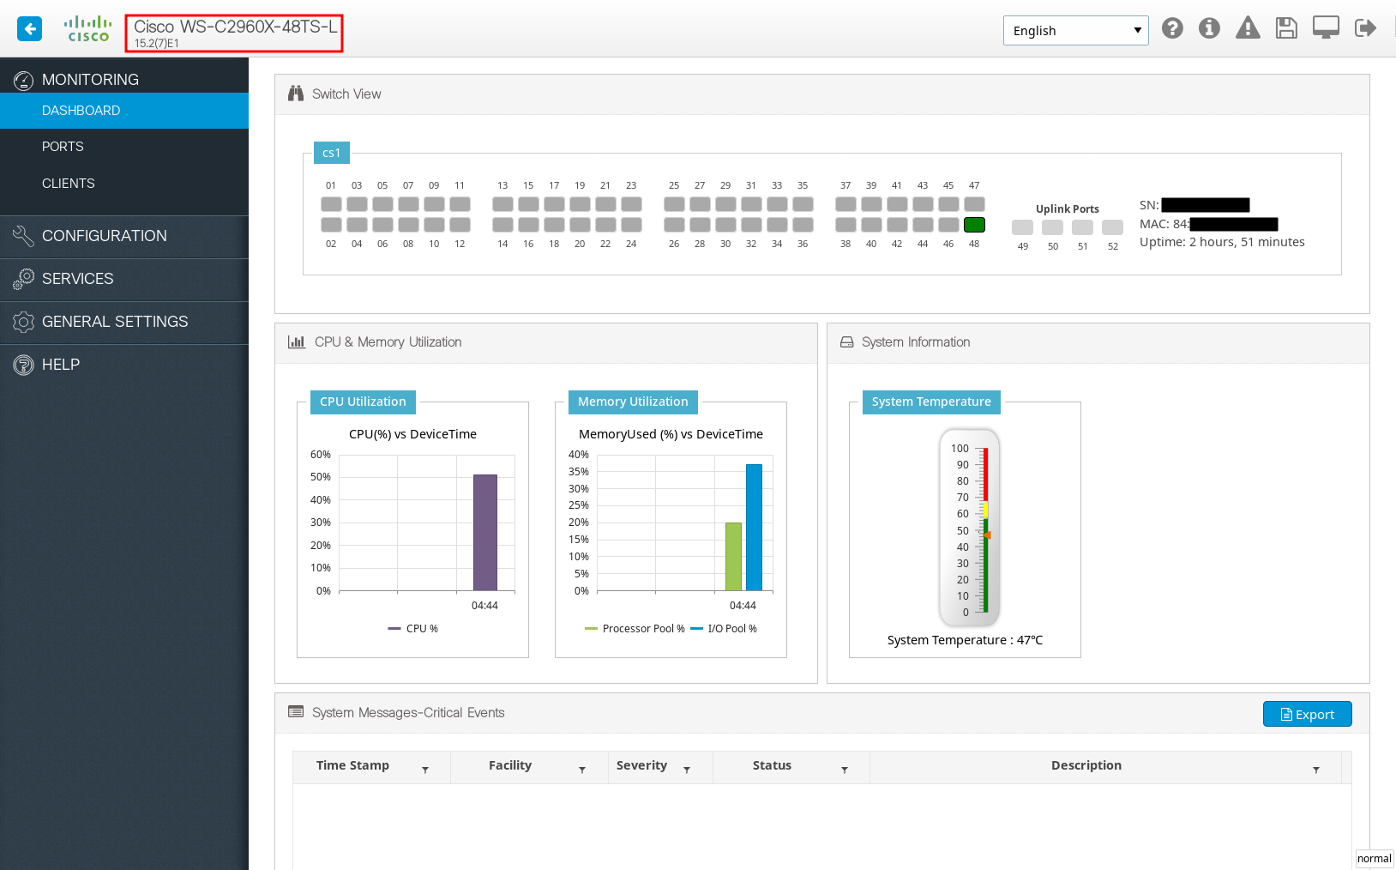Open Description column filter arrow
This screenshot has width=1396, height=870.
pyautogui.click(x=1316, y=770)
